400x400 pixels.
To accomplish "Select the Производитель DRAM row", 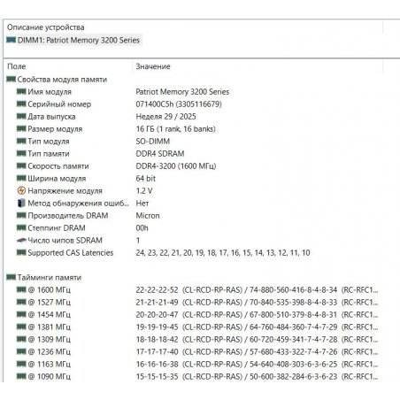I will click(197, 216).
